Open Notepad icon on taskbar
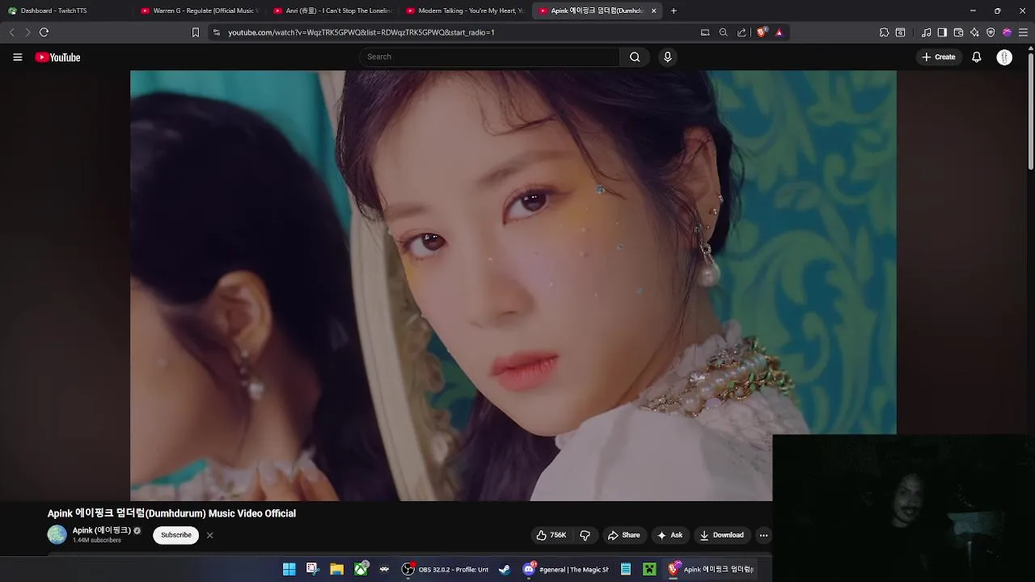This screenshot has height=582, width=1035. point(625,569)
